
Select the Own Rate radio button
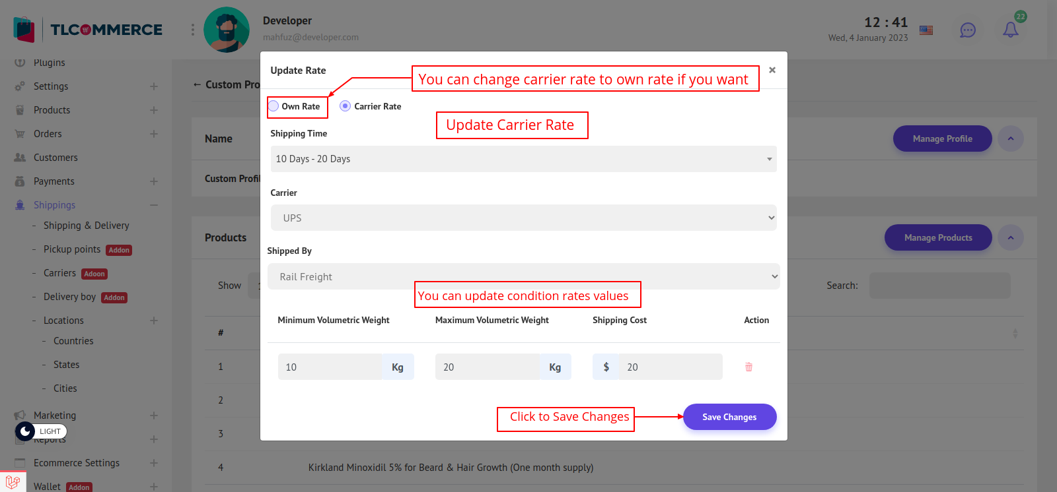(x=273, y=106)
